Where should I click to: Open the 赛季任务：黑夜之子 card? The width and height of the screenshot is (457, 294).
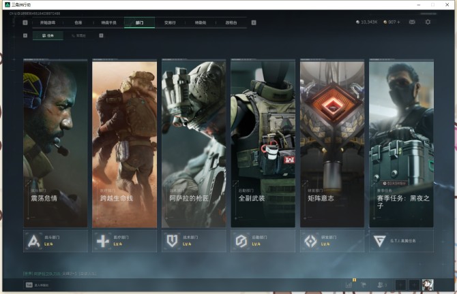(401, 143)
